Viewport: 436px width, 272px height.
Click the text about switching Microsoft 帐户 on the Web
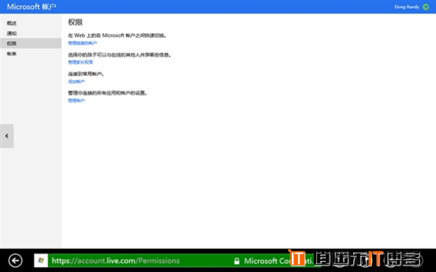pos(117,35)
